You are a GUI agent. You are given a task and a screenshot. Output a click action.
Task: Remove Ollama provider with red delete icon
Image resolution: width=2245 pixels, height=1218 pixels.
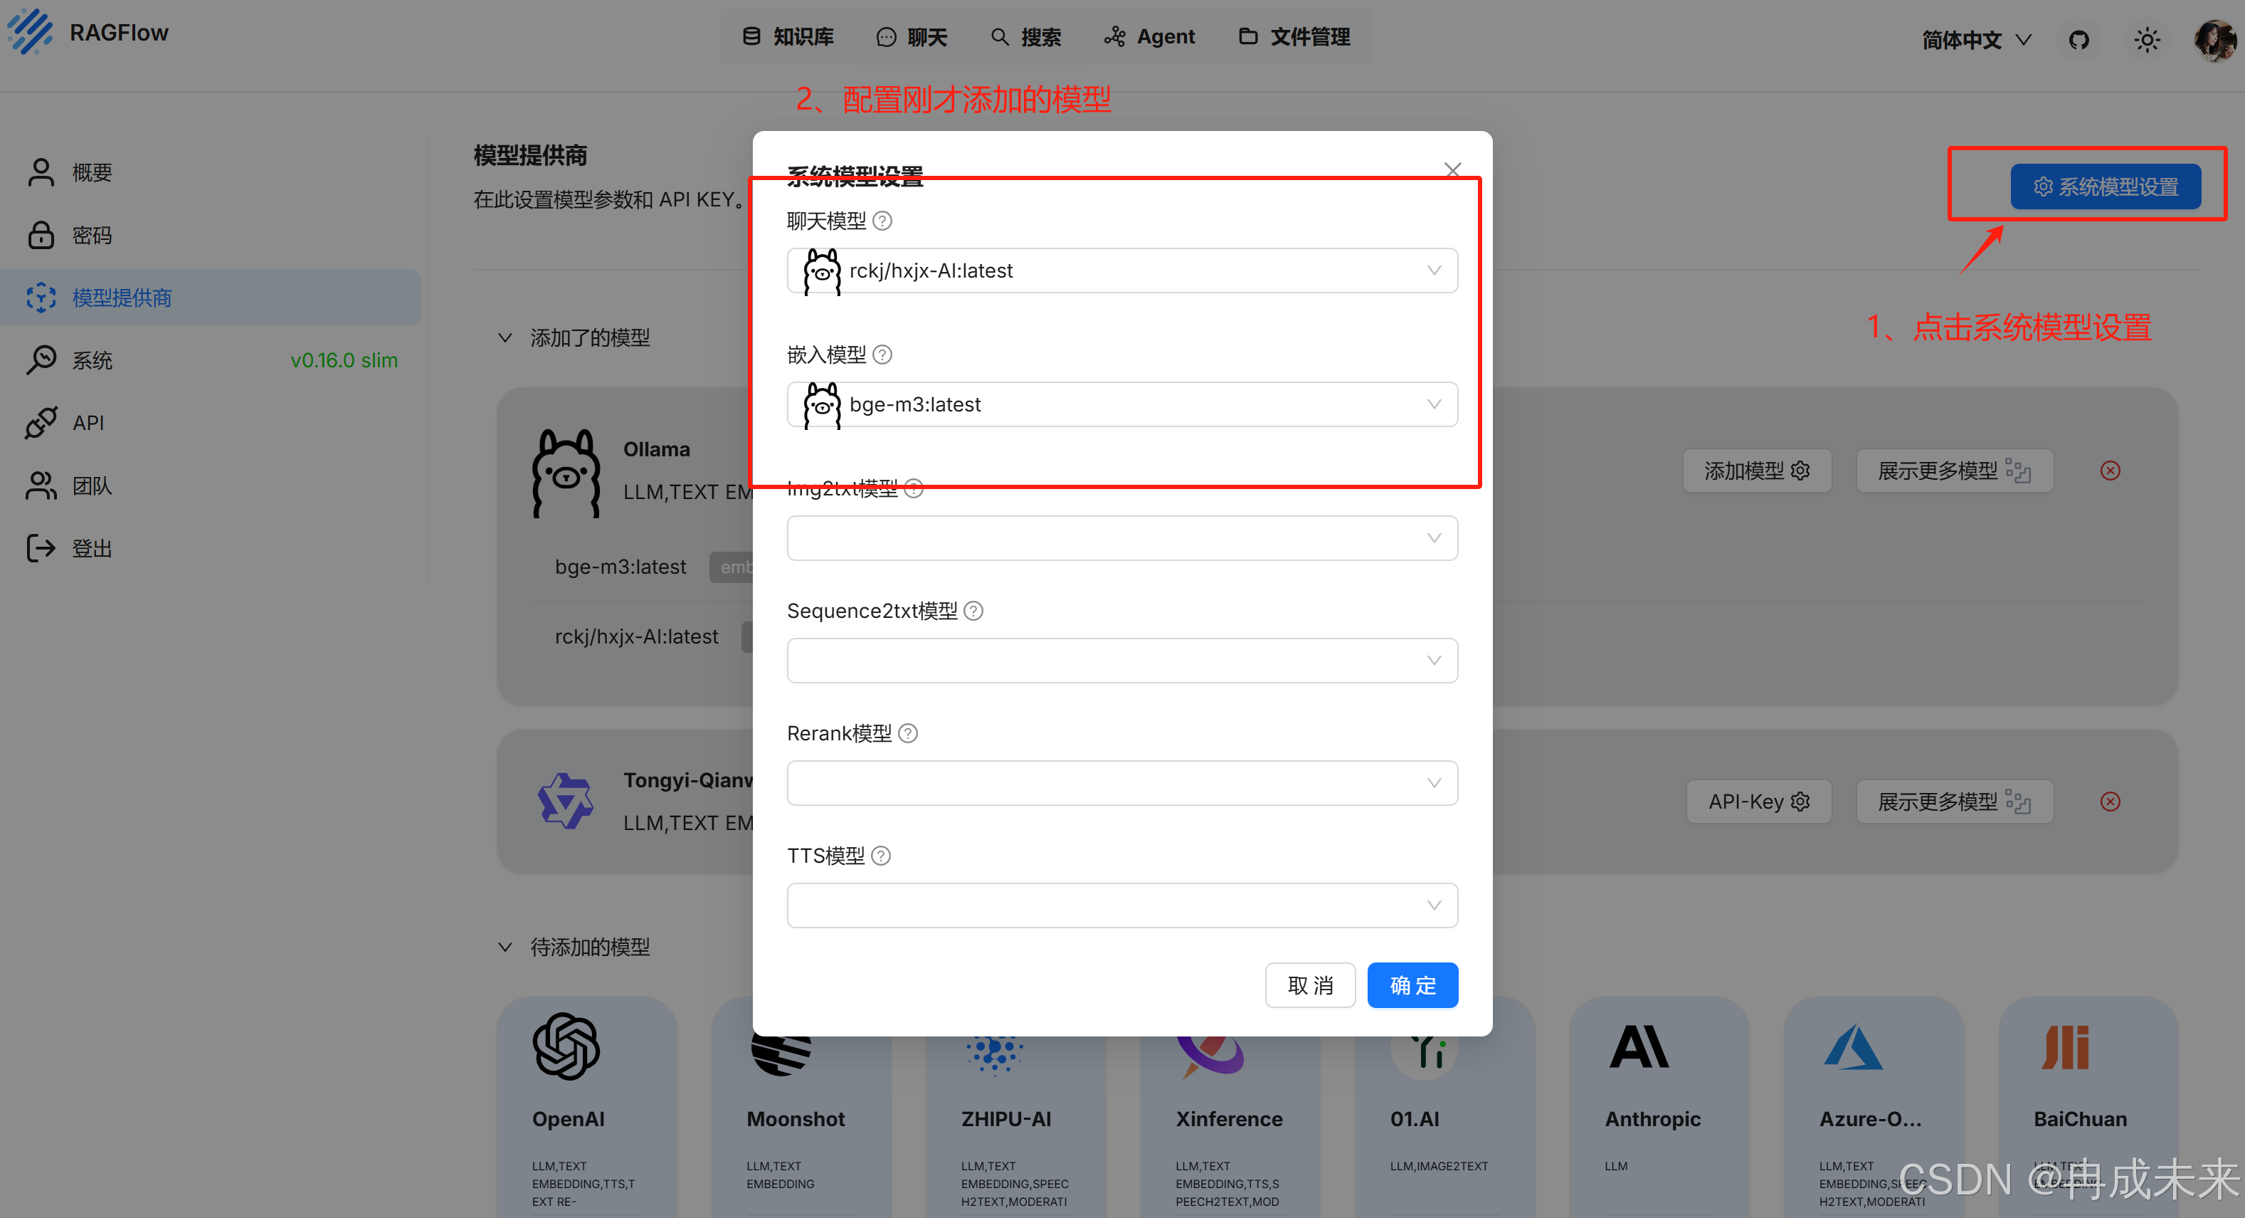click(2110, 471)
